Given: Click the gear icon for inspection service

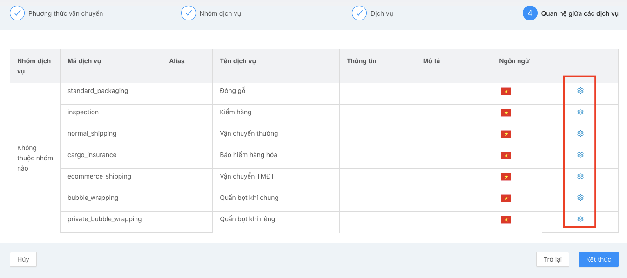Looking at the screenshot, I should 580,112.
